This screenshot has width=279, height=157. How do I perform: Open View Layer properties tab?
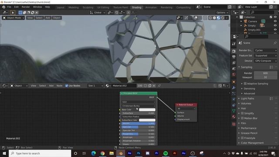[x=234, y=63]
